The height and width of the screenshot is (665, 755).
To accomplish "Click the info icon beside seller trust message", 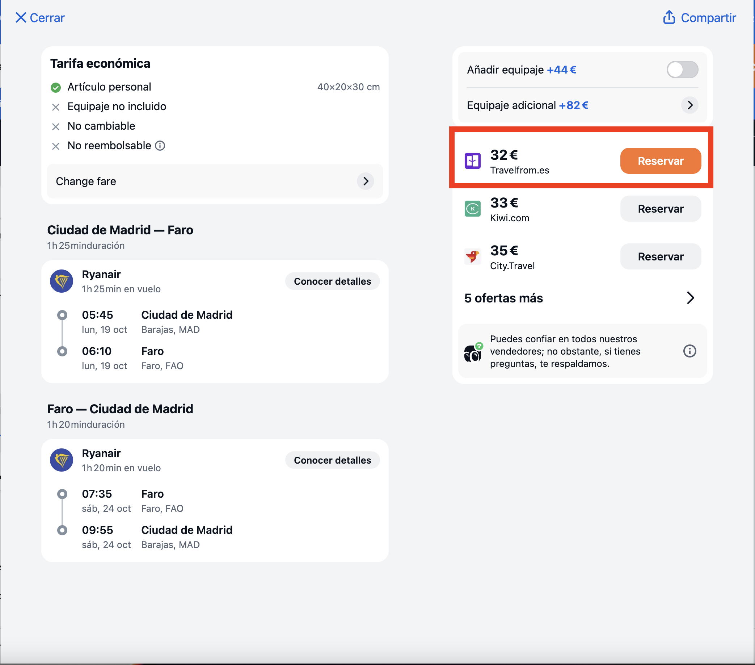I will pos(689,351).
